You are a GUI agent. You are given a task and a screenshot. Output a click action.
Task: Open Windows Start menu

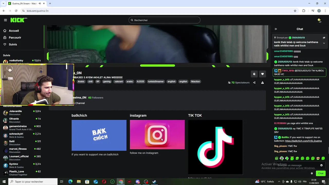tap(4, 182)
